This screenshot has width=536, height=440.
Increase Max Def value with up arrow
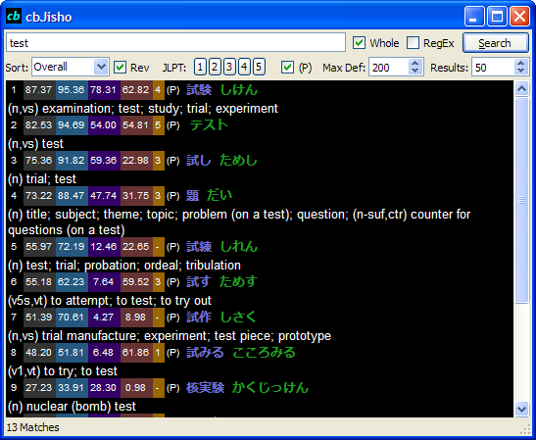click(415, 63)
